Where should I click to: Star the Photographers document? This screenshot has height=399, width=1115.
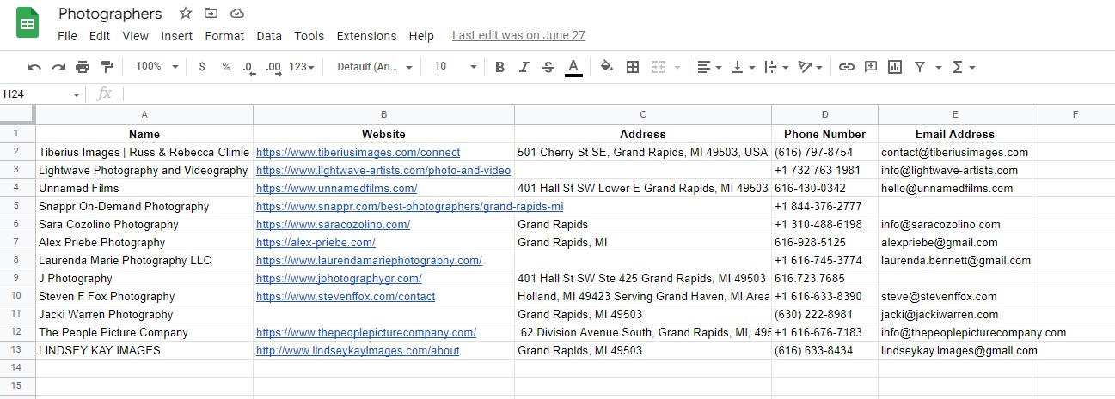click(x=186, y=13)
